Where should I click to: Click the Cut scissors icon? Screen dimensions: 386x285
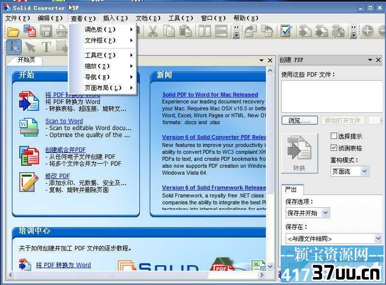[x=152, y=32]
